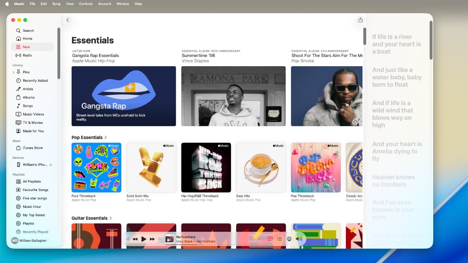The image size is (468, 263).
Task: Navigate back with the back arrow
Action: 68,20
